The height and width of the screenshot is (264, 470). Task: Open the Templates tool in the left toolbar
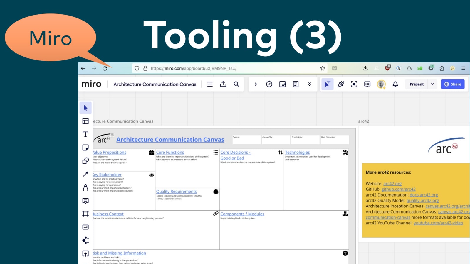click(x=85, y=121)
